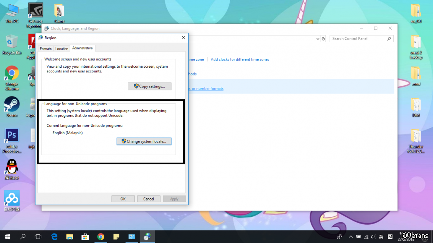Open the en_GB folder on desktop
Image resolution: width=433 pixels, height=243 pixels.
[416, 13]
